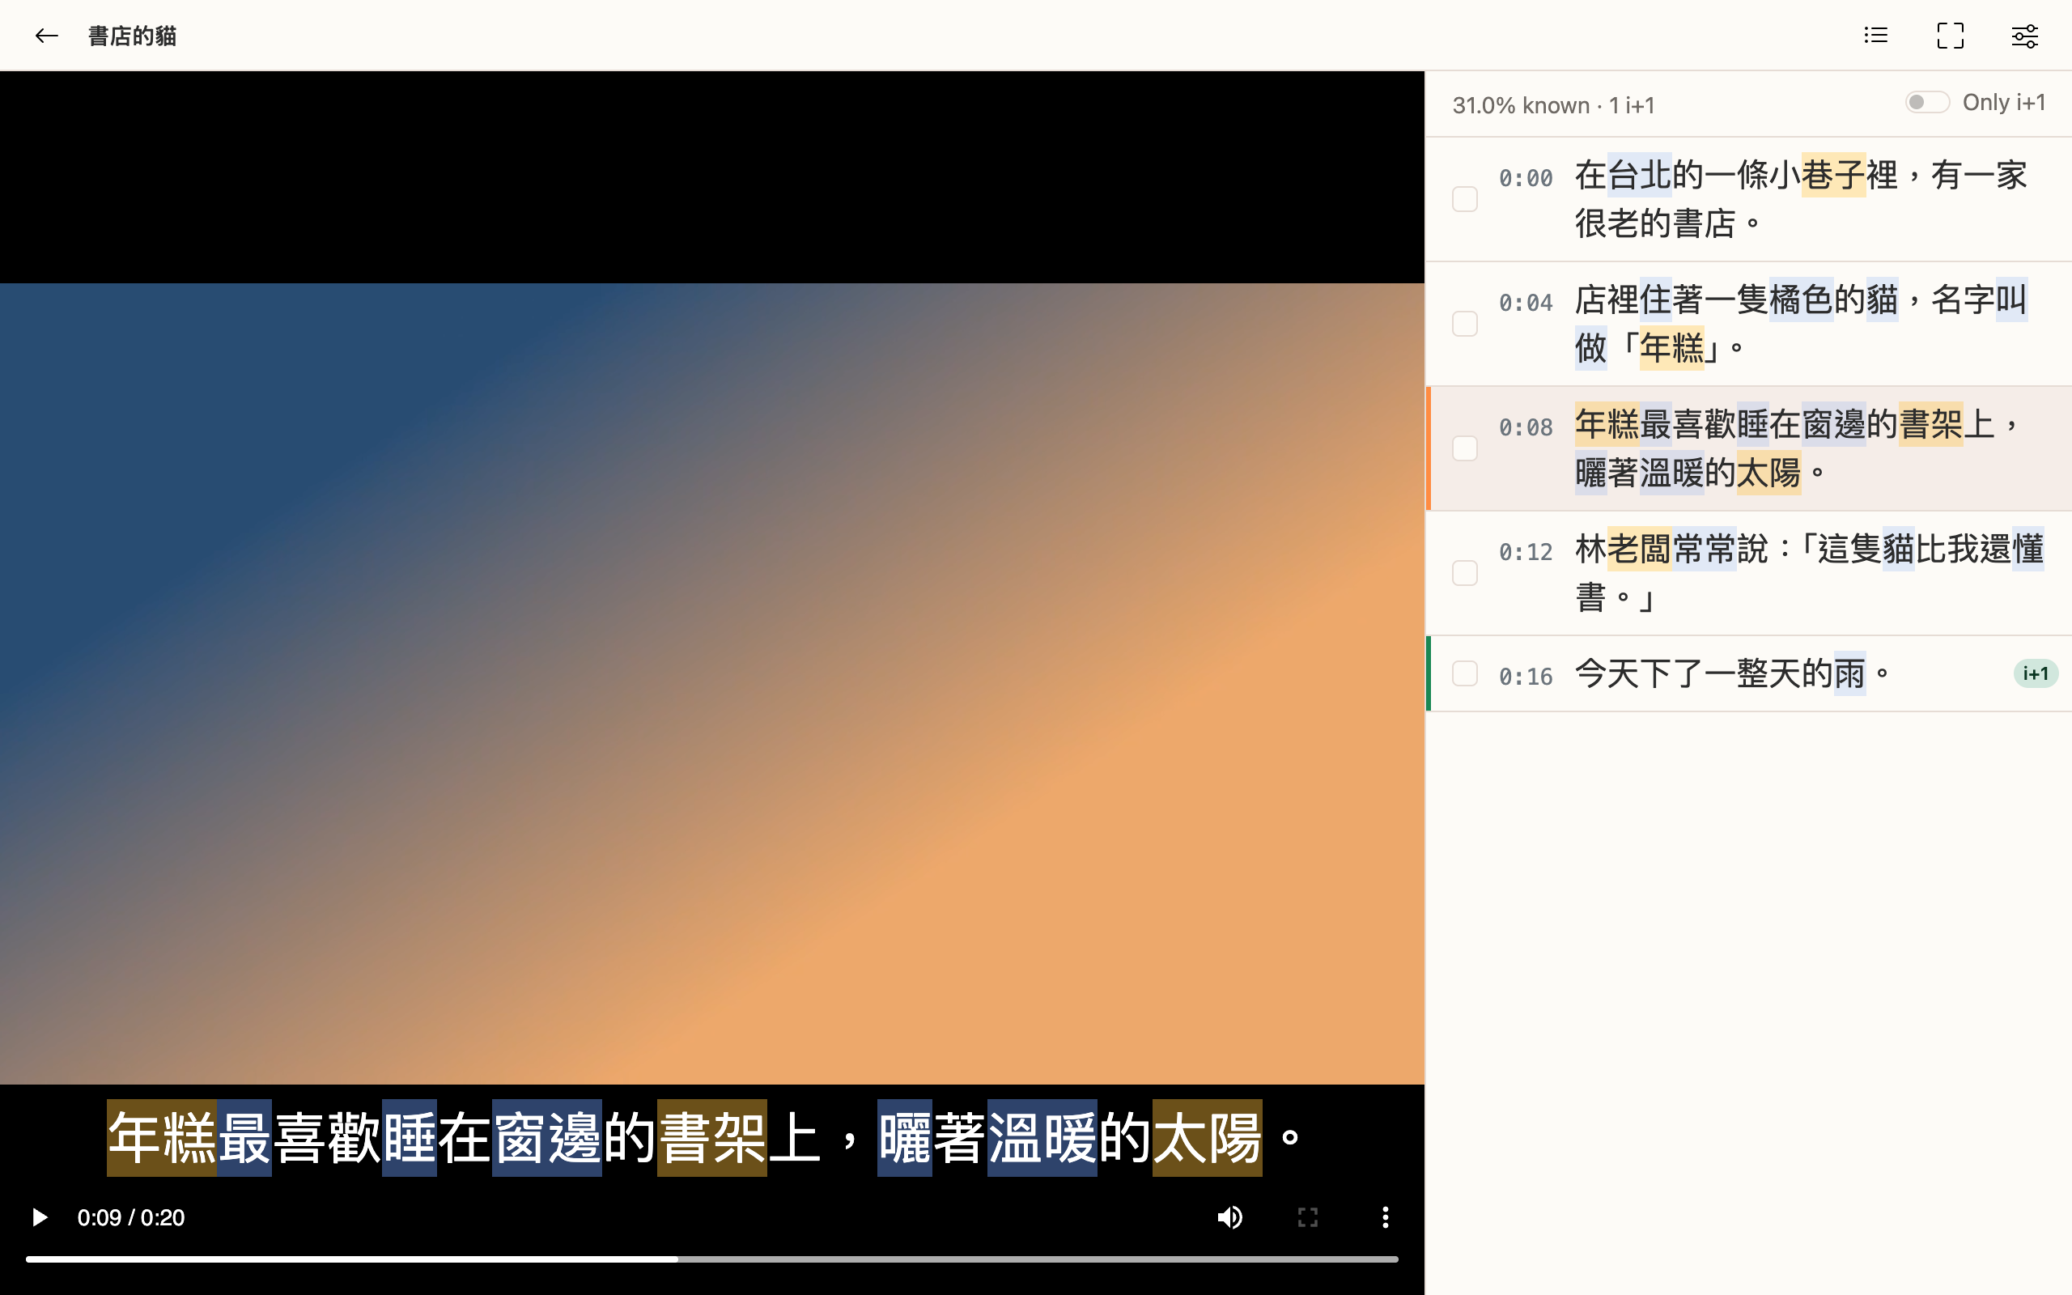Viewport: 2072px width, 1295px height.
Task: Check the box for the 0:16 sentence
Action: pyautogui.click(x=1464, y=673)
